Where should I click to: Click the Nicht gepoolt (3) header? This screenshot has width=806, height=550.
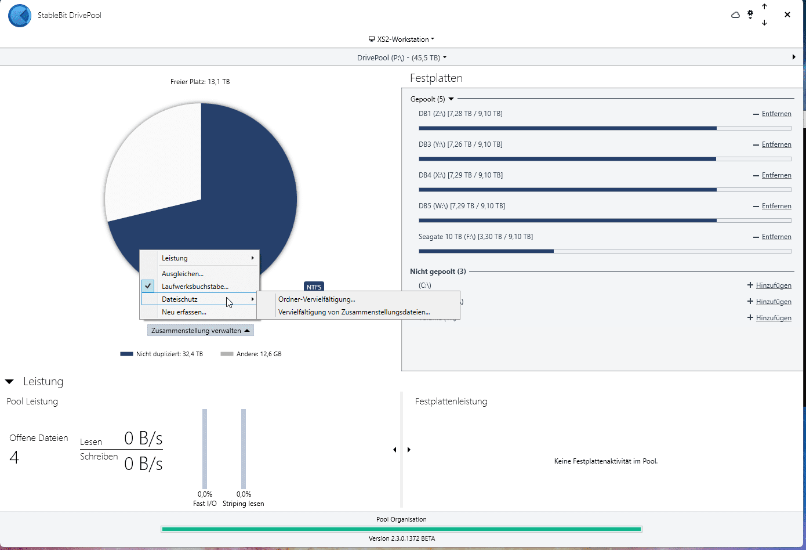(x=438, y=272)
